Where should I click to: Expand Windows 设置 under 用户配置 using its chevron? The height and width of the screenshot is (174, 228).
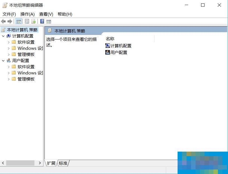[x=9, y=73]
